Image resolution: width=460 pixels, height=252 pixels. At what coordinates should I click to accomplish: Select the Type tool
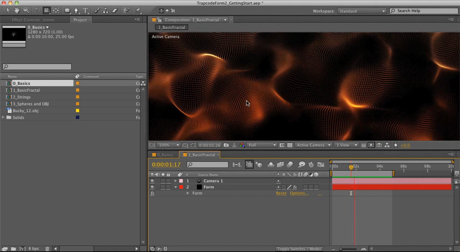pyautogui.click(x=85, y=11)
